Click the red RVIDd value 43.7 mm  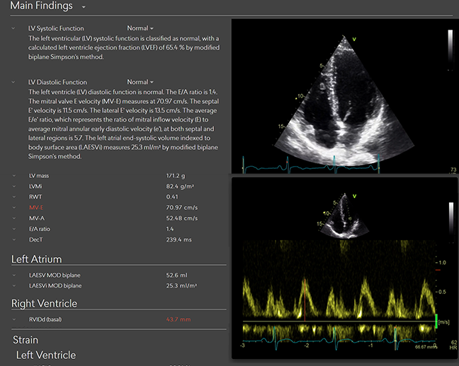click(x=178, y=319)
